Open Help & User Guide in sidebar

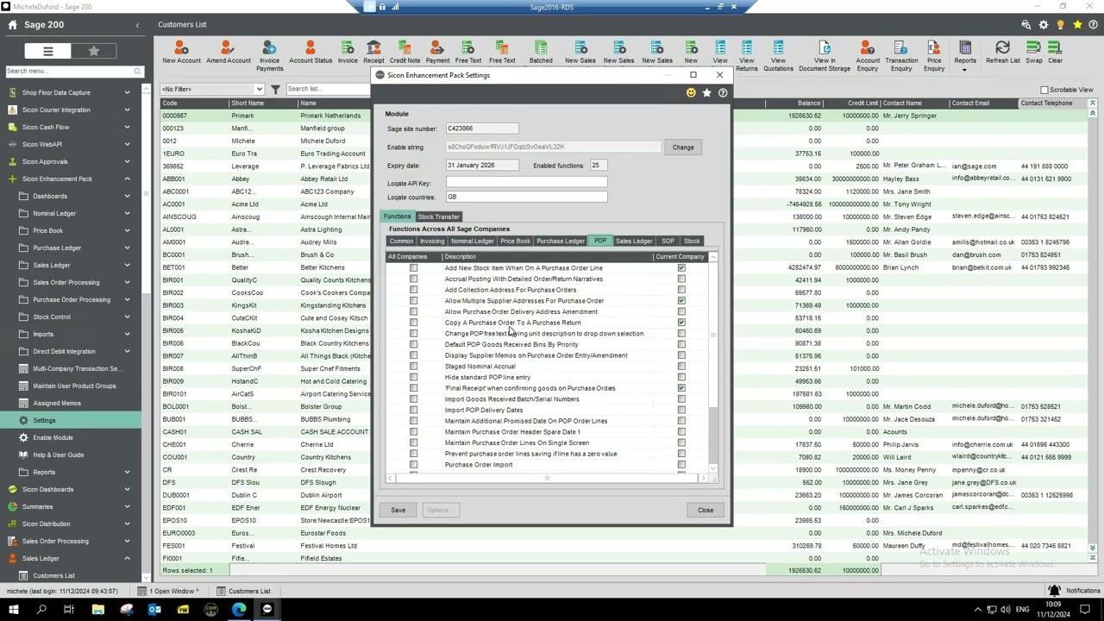click(x=58, y=455)
